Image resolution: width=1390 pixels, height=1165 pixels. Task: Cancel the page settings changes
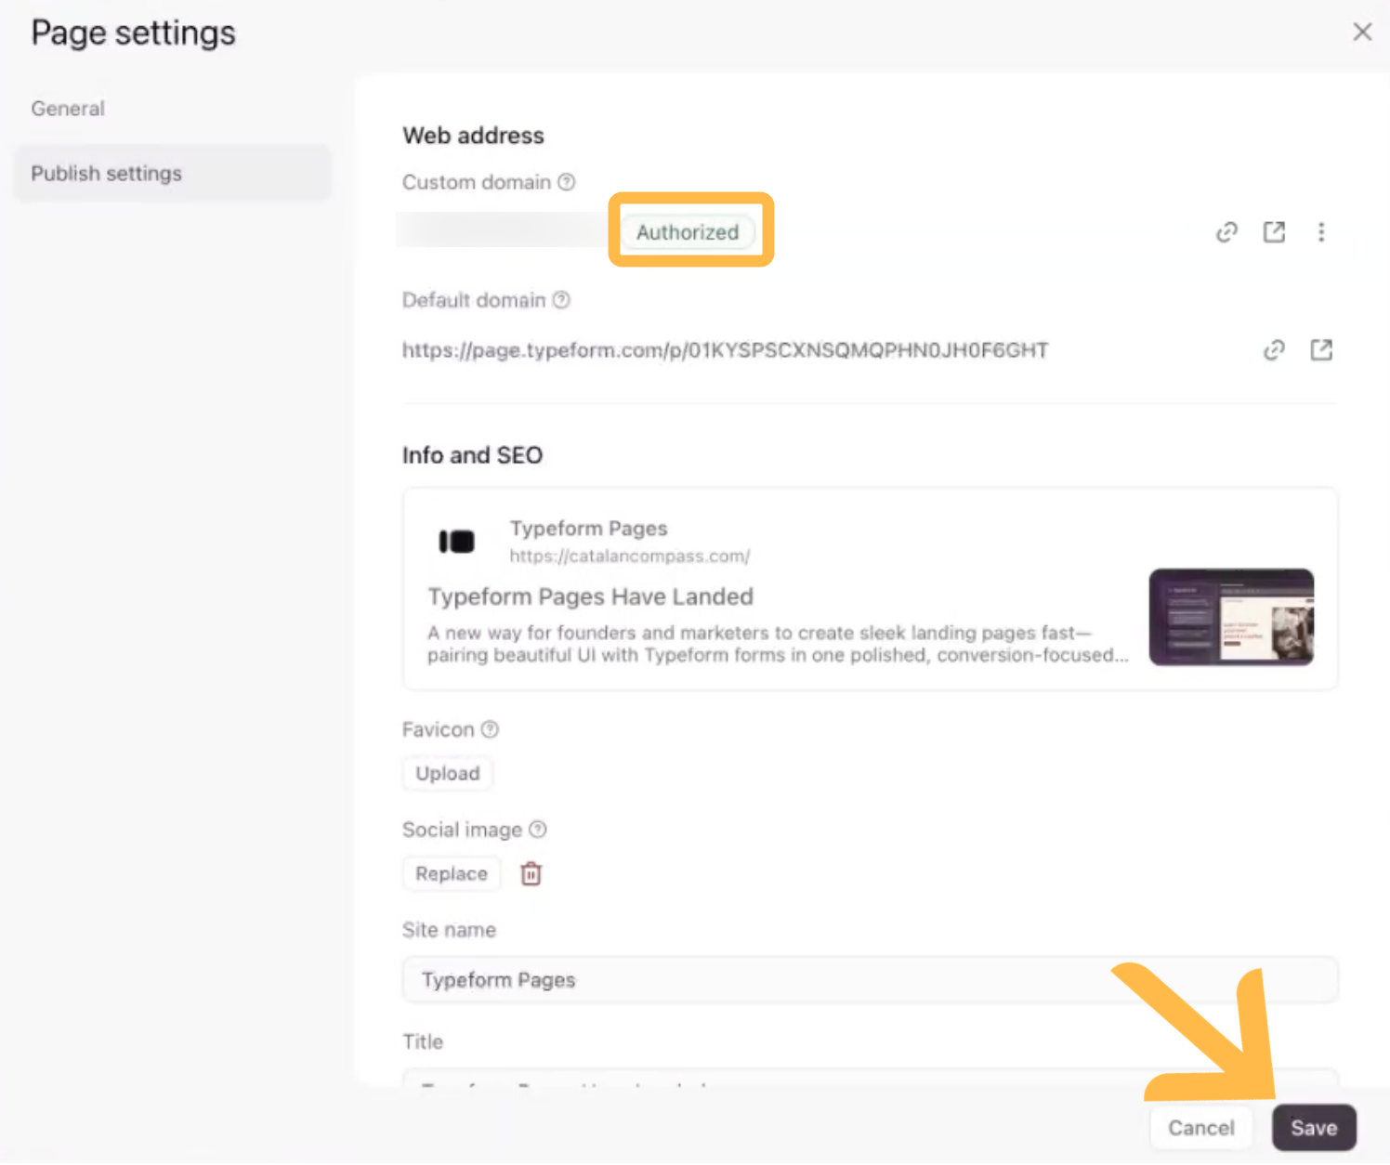1201,1128
